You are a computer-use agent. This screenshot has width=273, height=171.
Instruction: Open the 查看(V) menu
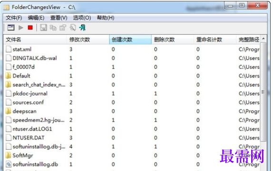58,18
